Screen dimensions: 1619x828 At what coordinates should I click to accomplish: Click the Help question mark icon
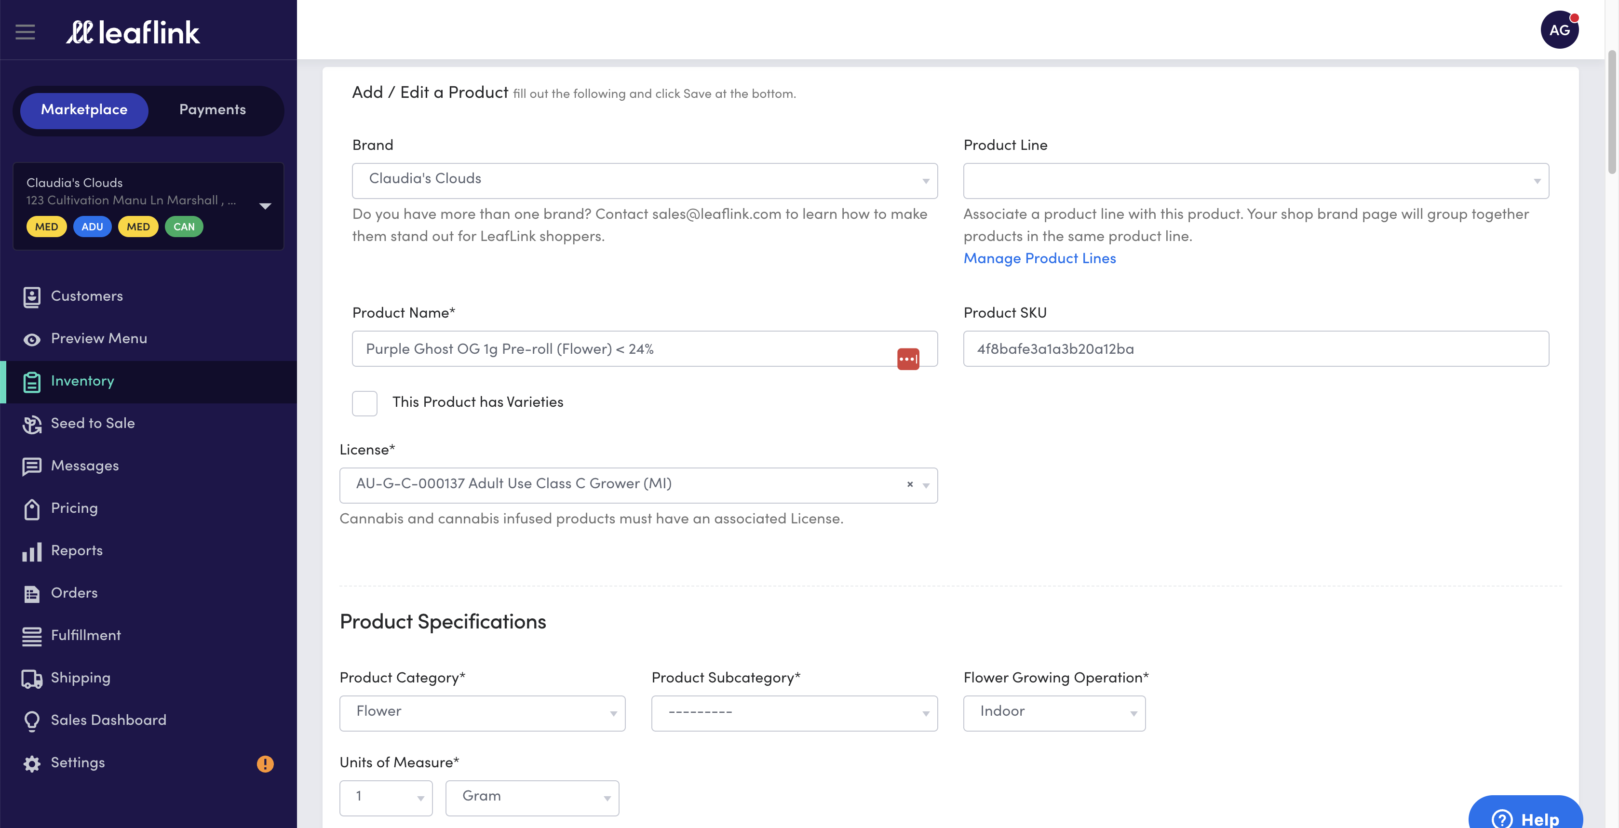pos(1501,818)
